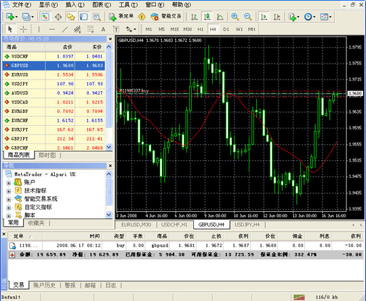Select the EURUSD row in market watch

[54, 75]
